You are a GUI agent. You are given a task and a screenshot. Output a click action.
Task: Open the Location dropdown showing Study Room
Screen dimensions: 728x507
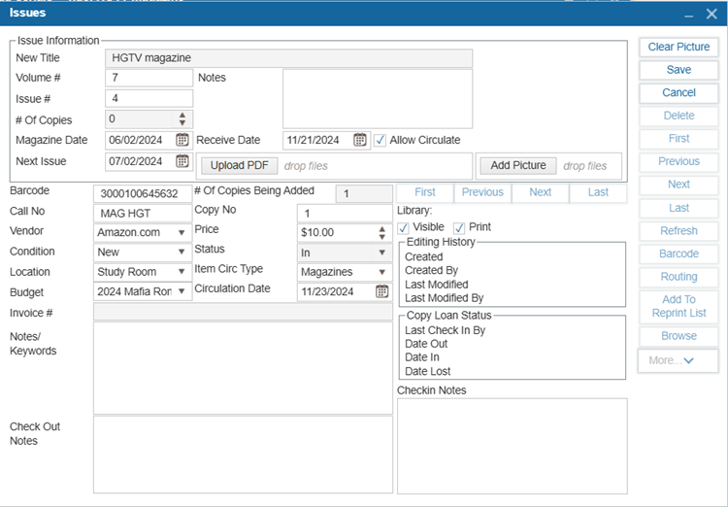[x=182, y=272]
